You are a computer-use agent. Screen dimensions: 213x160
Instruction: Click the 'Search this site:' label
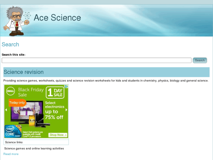(13, 55)
